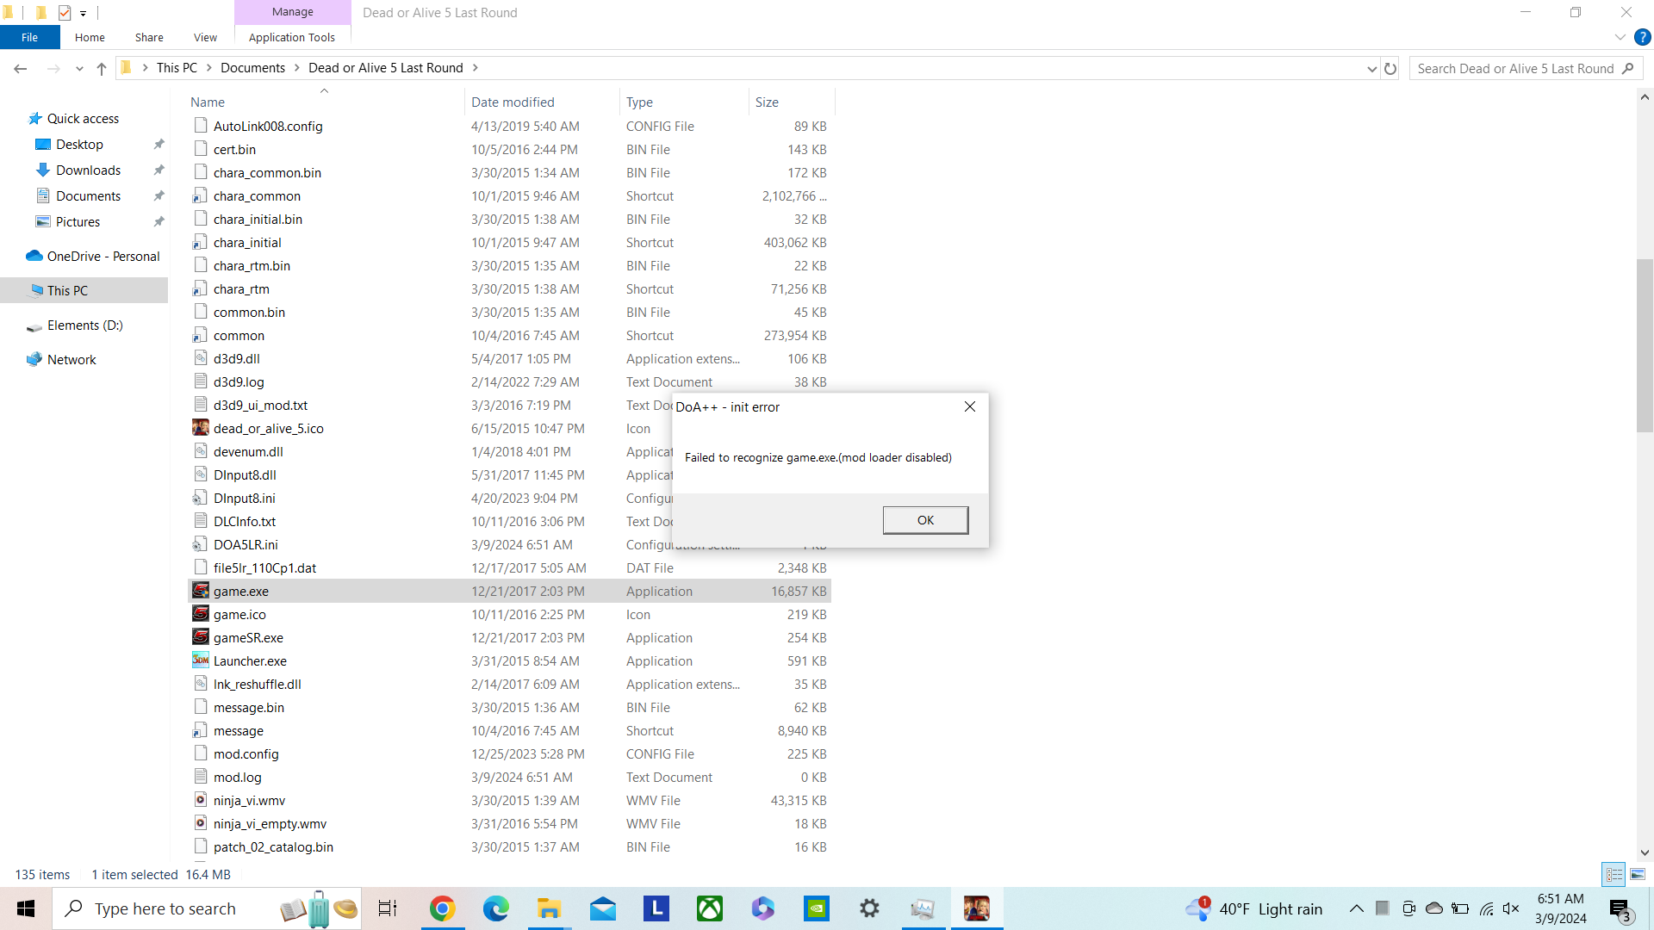Select the d3d9.dll file icon
The height and width of the screenshot is (930, 1654).
click(201, 358)
